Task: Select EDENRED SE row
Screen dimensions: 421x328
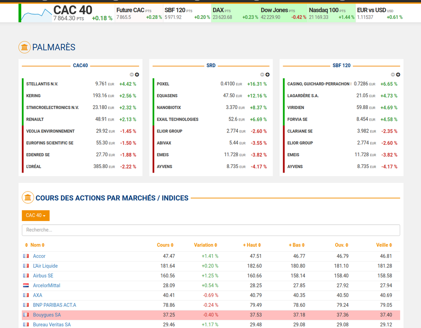Action: click(38, 155)
